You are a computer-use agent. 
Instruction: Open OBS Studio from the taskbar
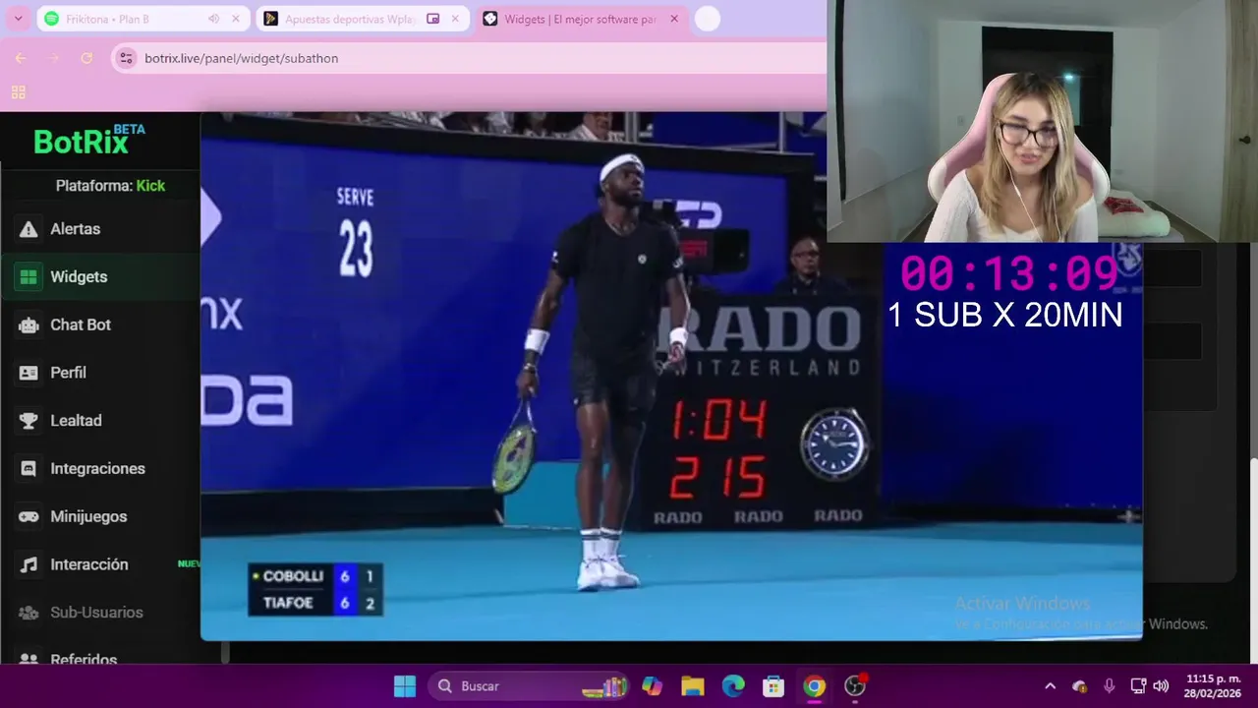click(x=855, y=686)
